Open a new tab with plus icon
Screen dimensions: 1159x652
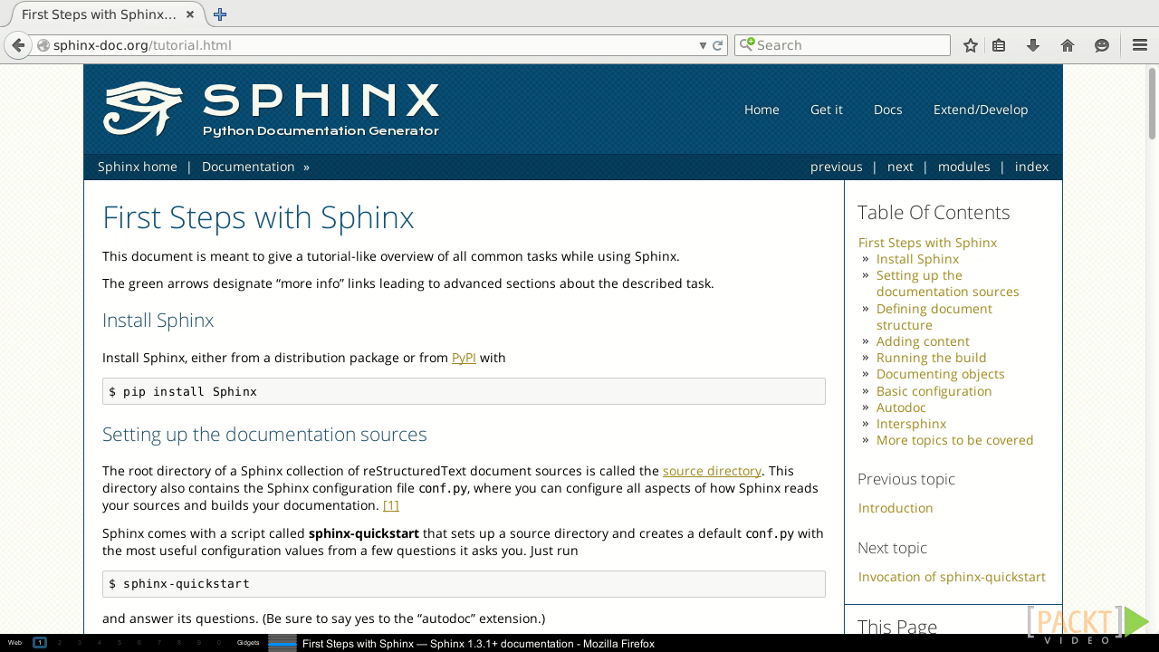[x=220, y=14]
